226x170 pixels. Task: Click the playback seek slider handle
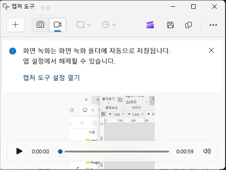60,151
